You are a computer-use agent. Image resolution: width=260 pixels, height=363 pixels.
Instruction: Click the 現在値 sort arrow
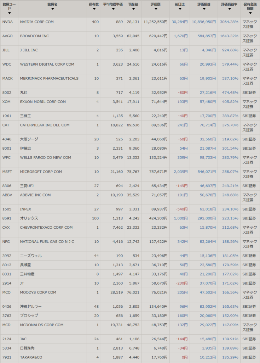coord(133,9)
